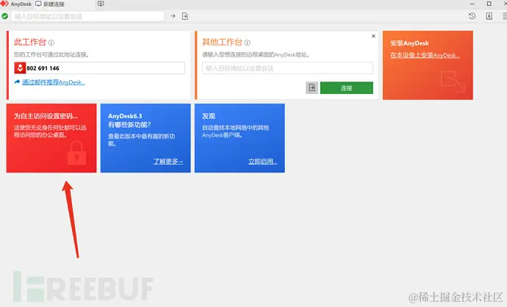Screen dimensions: 507x307
Task: Click top toolbar file transfer icon
Action: click(185, 16)
